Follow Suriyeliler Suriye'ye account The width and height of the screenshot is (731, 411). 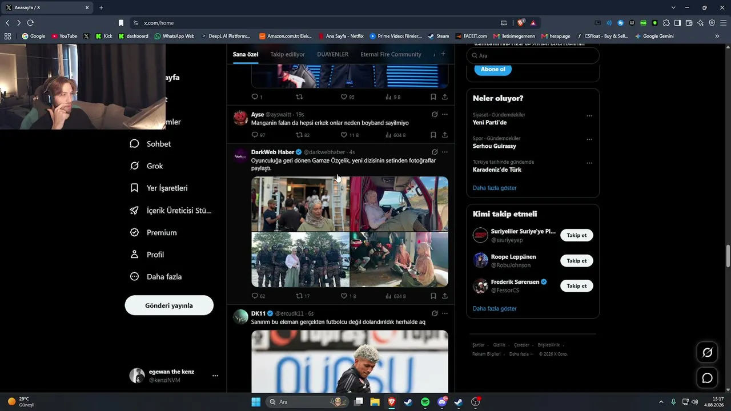pos(577,235)
